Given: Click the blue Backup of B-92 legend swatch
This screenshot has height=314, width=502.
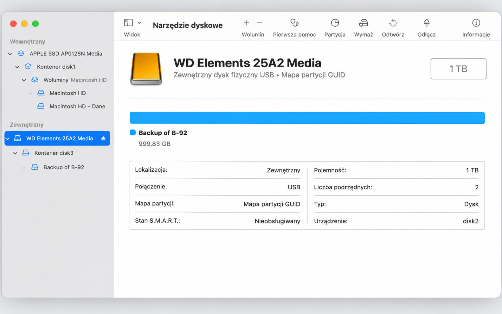Looking at the screenshot, I should click(x=133, y=132).
